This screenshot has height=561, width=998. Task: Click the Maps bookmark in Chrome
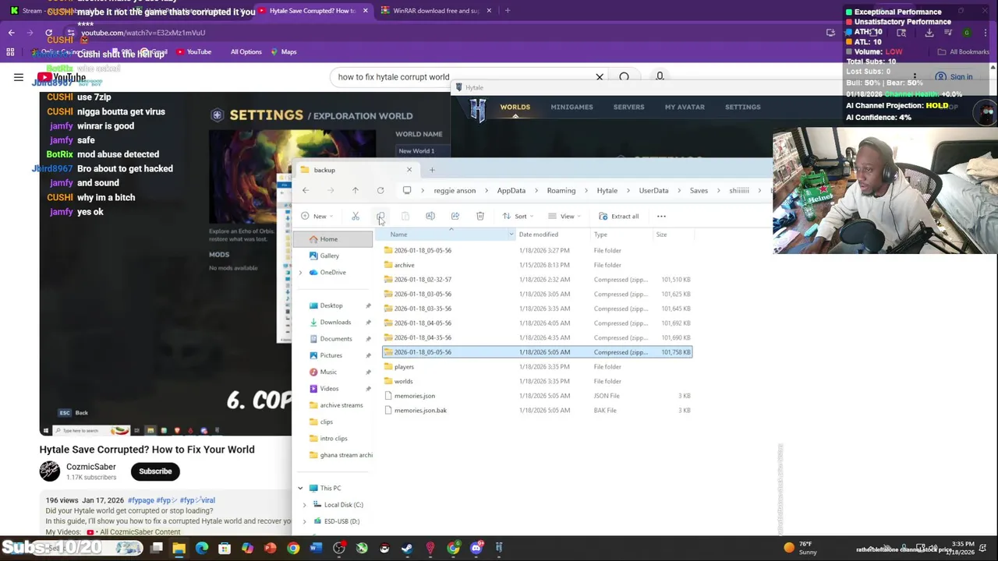284,52
